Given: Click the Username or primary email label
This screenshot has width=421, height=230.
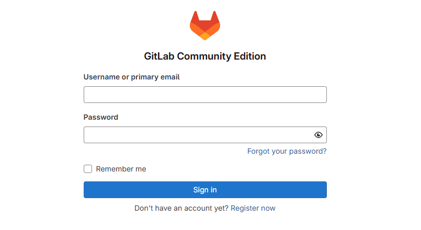Looking at the screenshot, I should coord(131,77).
